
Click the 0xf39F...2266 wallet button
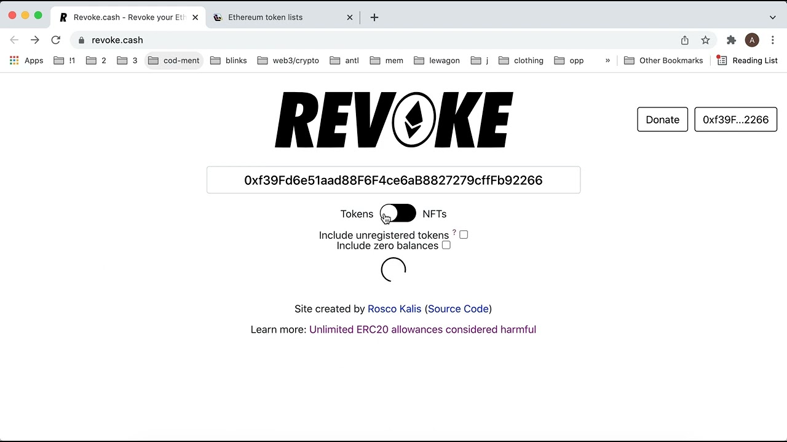click(736, 120)
